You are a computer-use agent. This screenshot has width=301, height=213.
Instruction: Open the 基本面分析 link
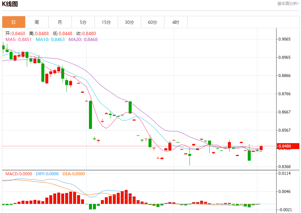click(288, 3)
